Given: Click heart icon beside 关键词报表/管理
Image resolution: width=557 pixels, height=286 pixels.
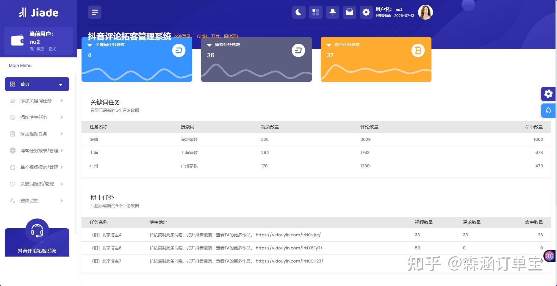Looking at the screenshot, I should [x=12, y=184].
